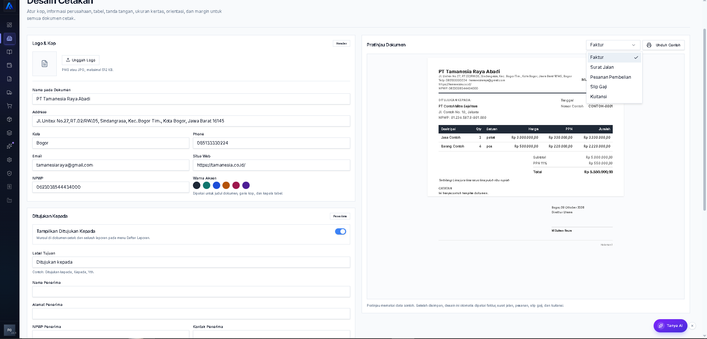Open the settings gear icon in sidebar
The image size is (707, 339).
(10, 160)
